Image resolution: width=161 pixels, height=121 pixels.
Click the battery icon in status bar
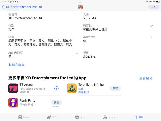pyautogui.click(x=158, y=2)
